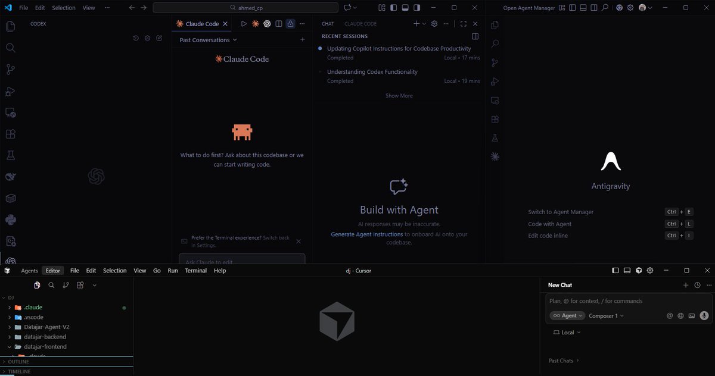The height and width of the screenshot is (376, 715).
Task: Switch to CLAUDE CODE tab in chat panel
Action: [360, 24]
